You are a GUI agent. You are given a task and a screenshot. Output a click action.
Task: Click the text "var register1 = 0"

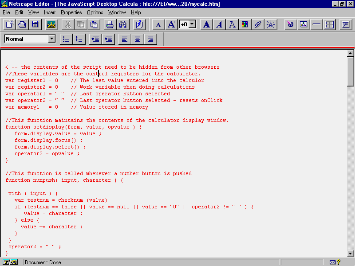[x=32, y=80]
